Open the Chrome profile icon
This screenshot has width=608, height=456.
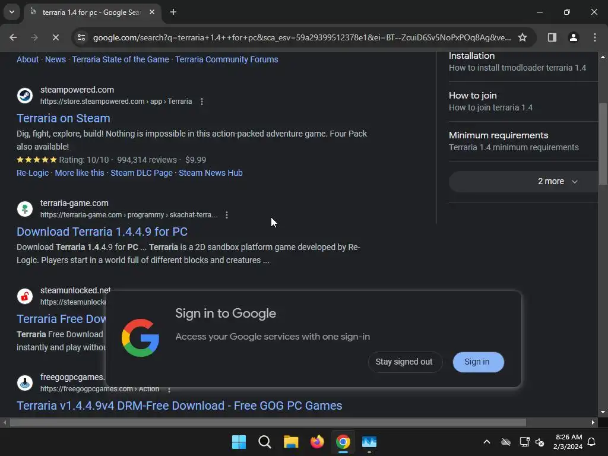point(574,37)
